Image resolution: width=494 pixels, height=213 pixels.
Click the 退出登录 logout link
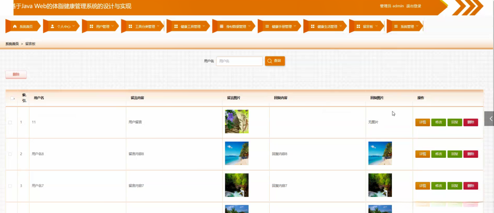tap(414, 6)
